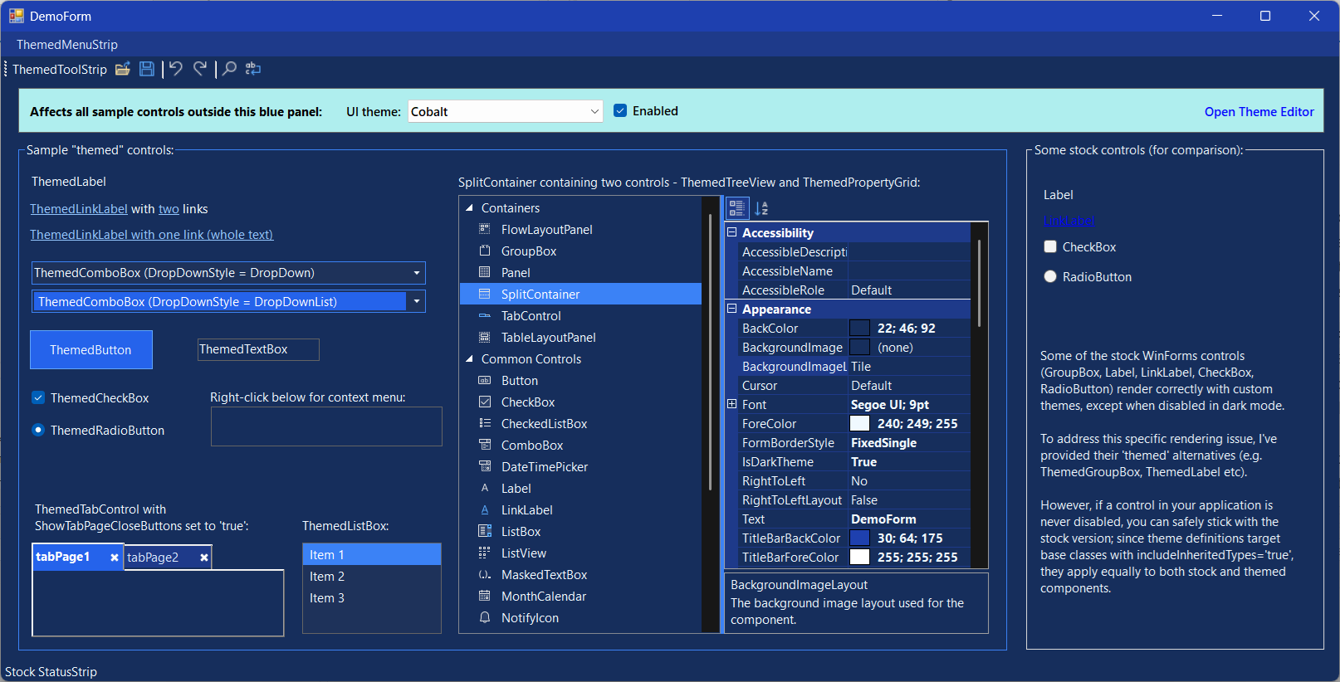Click the Stock StatusStrip label
This screenshot has height=682, width=1340.
[51, 671]
